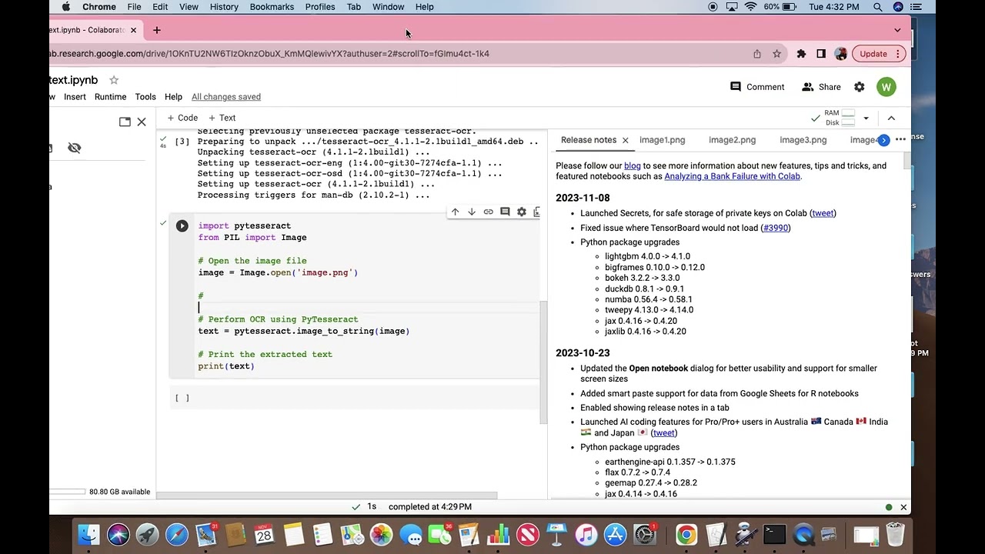Open Chrome extensions puzzle icon
Image resolution: width=985 pixels, height=554 pixels.
pyautogui.click(x=801, y=54)
